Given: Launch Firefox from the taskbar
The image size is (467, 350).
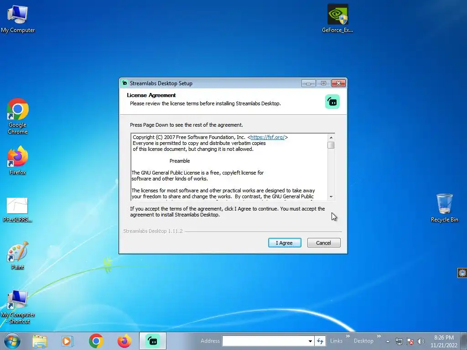Looking at the screenshot, I should pyautogui.click(x=124, y=341).
